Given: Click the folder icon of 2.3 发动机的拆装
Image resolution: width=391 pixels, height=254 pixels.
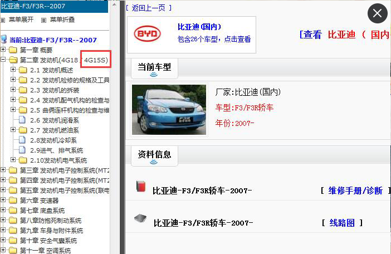Looking at the screenshot, I should click(23, 90).
